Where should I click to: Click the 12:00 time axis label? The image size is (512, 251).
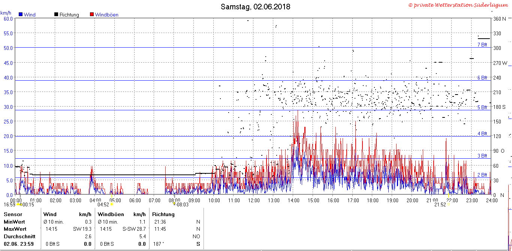(253, 200)
